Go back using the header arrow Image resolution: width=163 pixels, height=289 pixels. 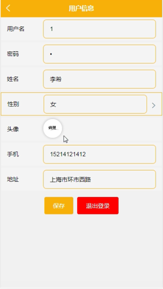click(x=8, y=8)
